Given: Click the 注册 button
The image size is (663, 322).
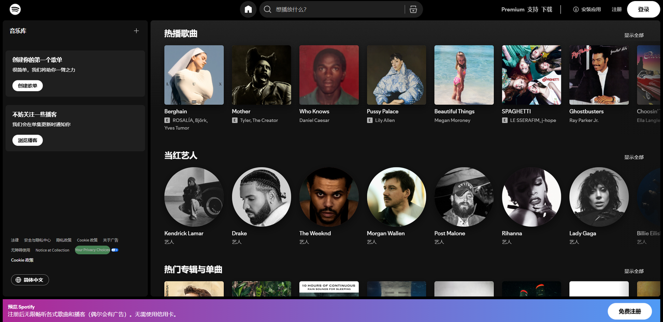Looking at the screenshot, I should tap(616, 9).
